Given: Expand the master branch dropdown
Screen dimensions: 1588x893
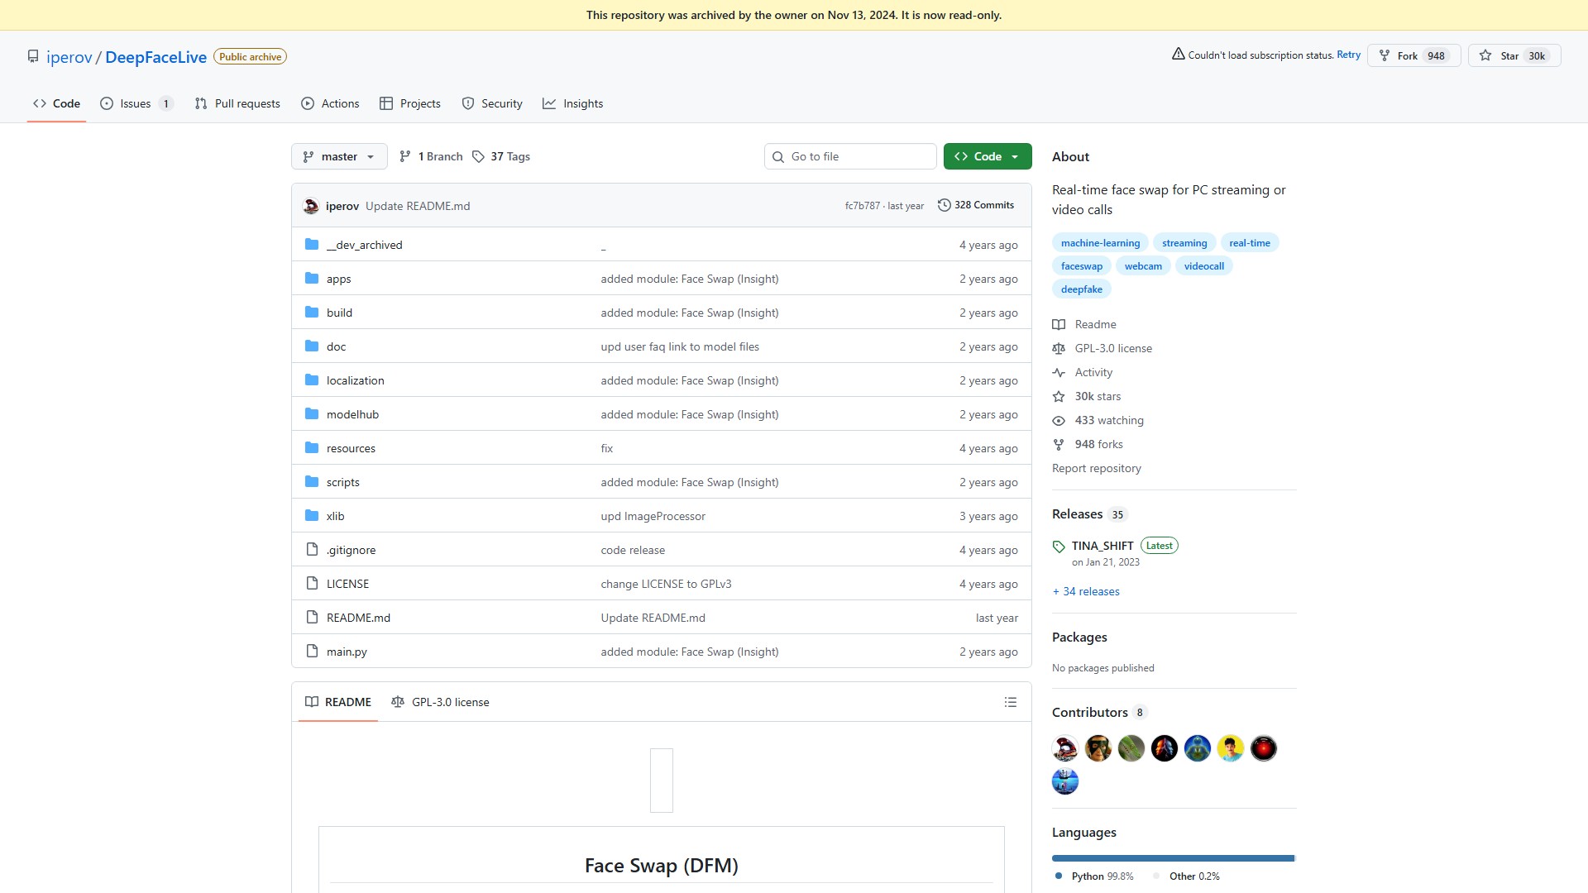Looking at the screenshot, I should point(339,156).
